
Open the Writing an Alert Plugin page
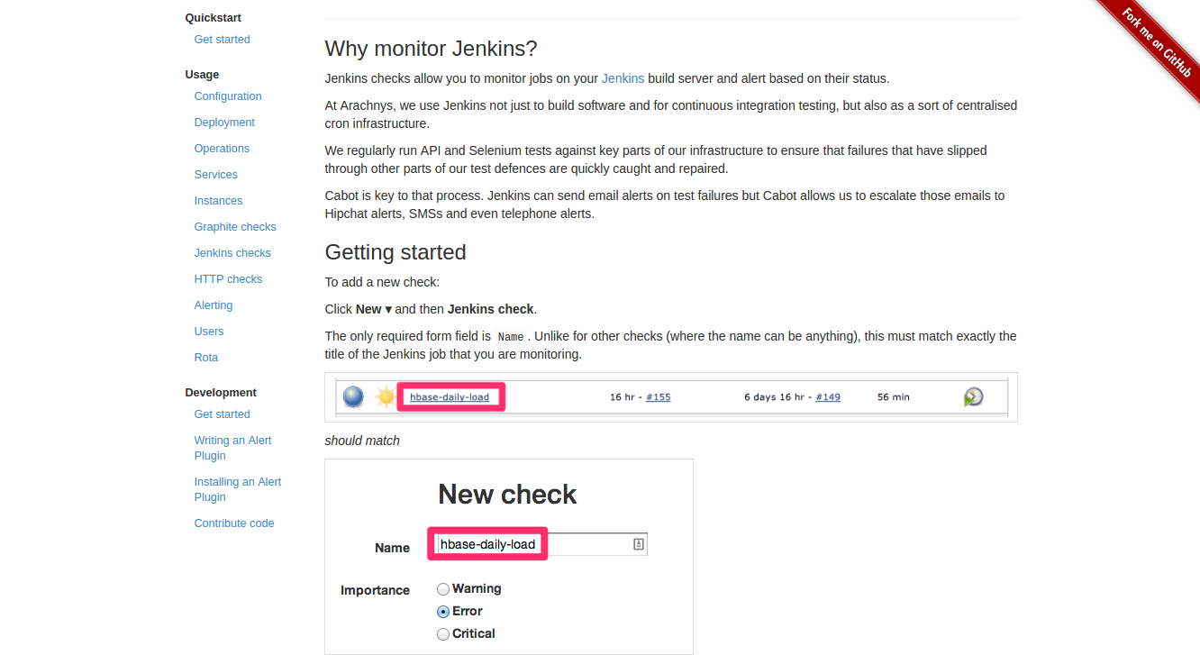tap(232, 448)
